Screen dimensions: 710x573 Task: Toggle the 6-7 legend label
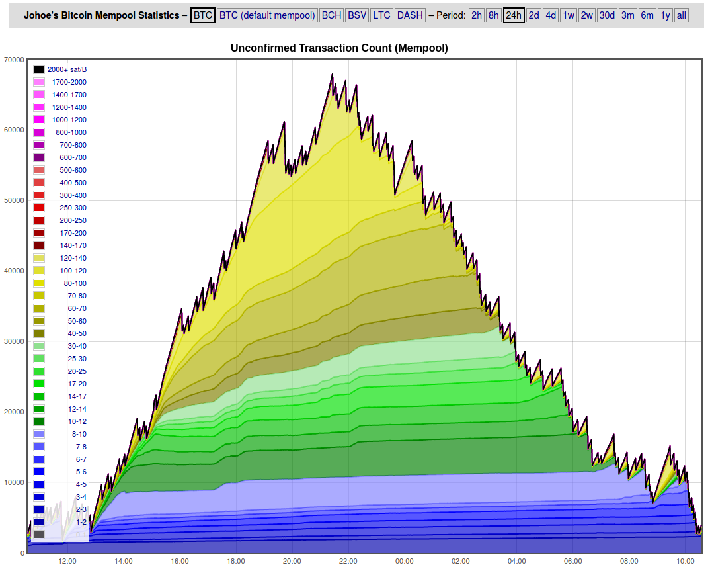click(x=81, y=459)
